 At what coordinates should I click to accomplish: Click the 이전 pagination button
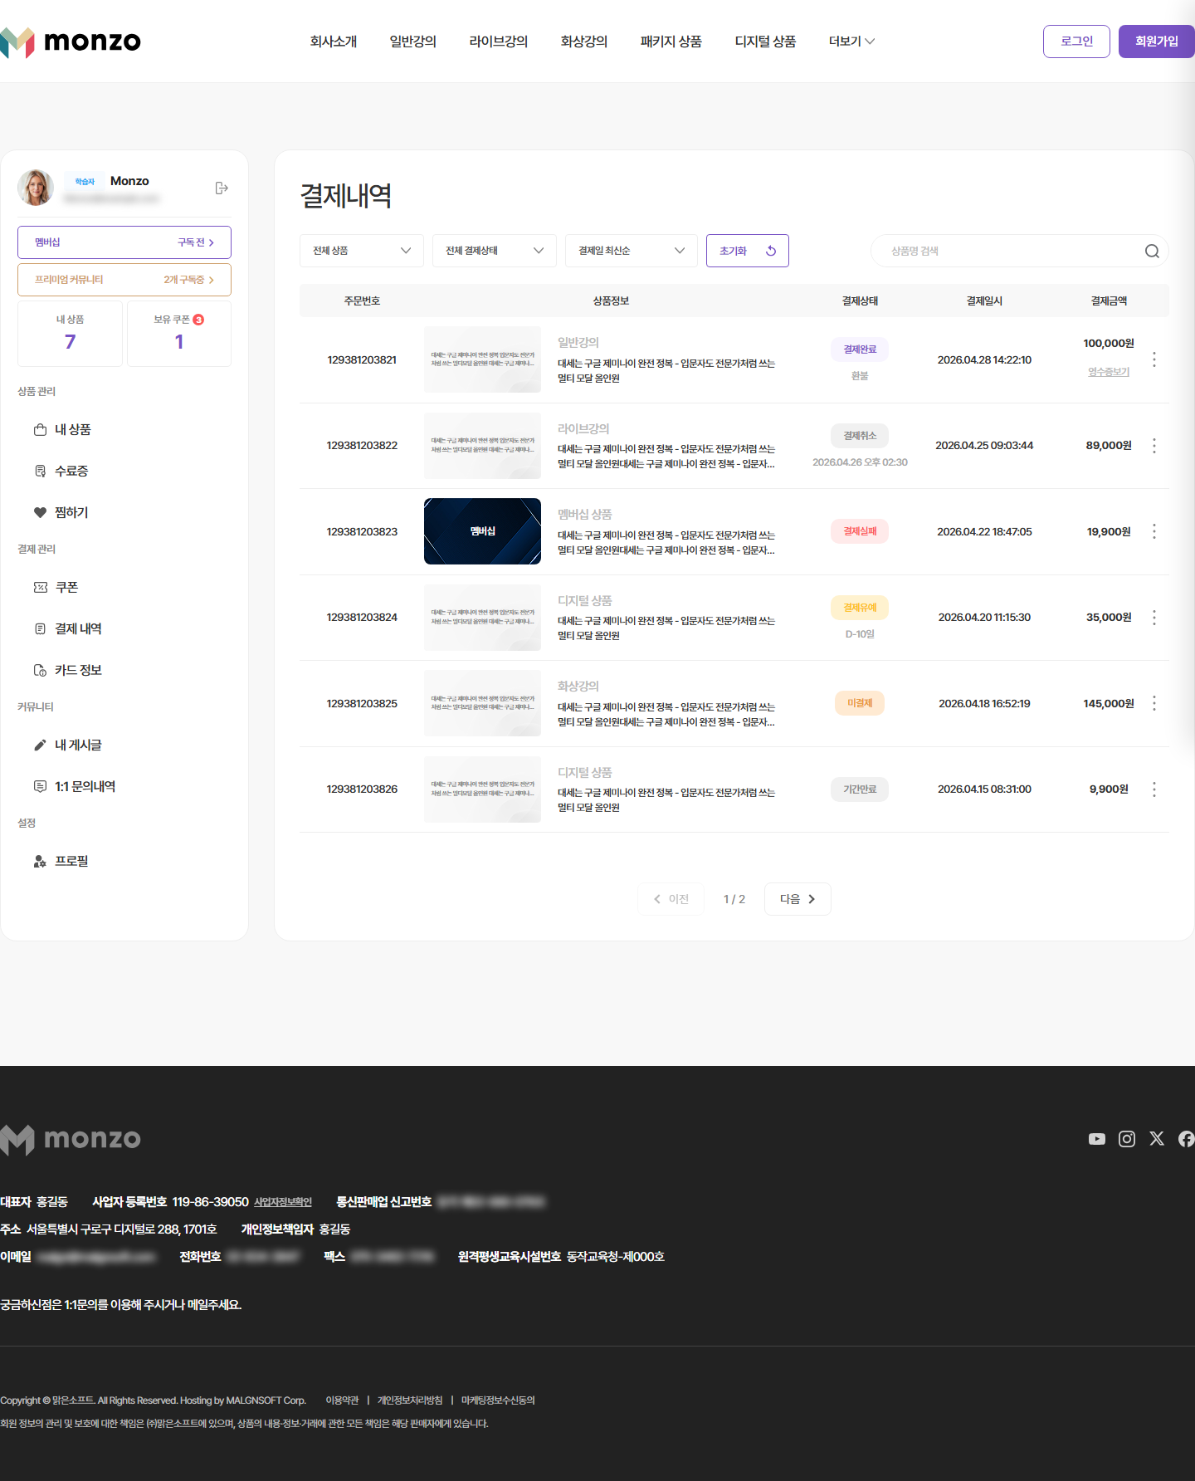(x=671, y=899)
